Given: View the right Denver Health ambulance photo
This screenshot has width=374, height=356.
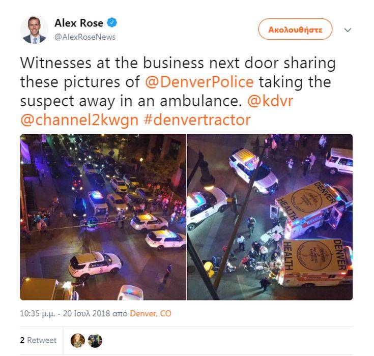Looking at the screenshot, I should (x=270, y=217).
